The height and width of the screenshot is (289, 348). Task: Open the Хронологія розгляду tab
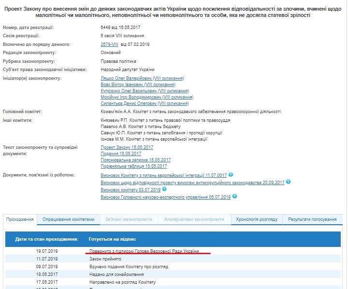[x=256, y=219]
